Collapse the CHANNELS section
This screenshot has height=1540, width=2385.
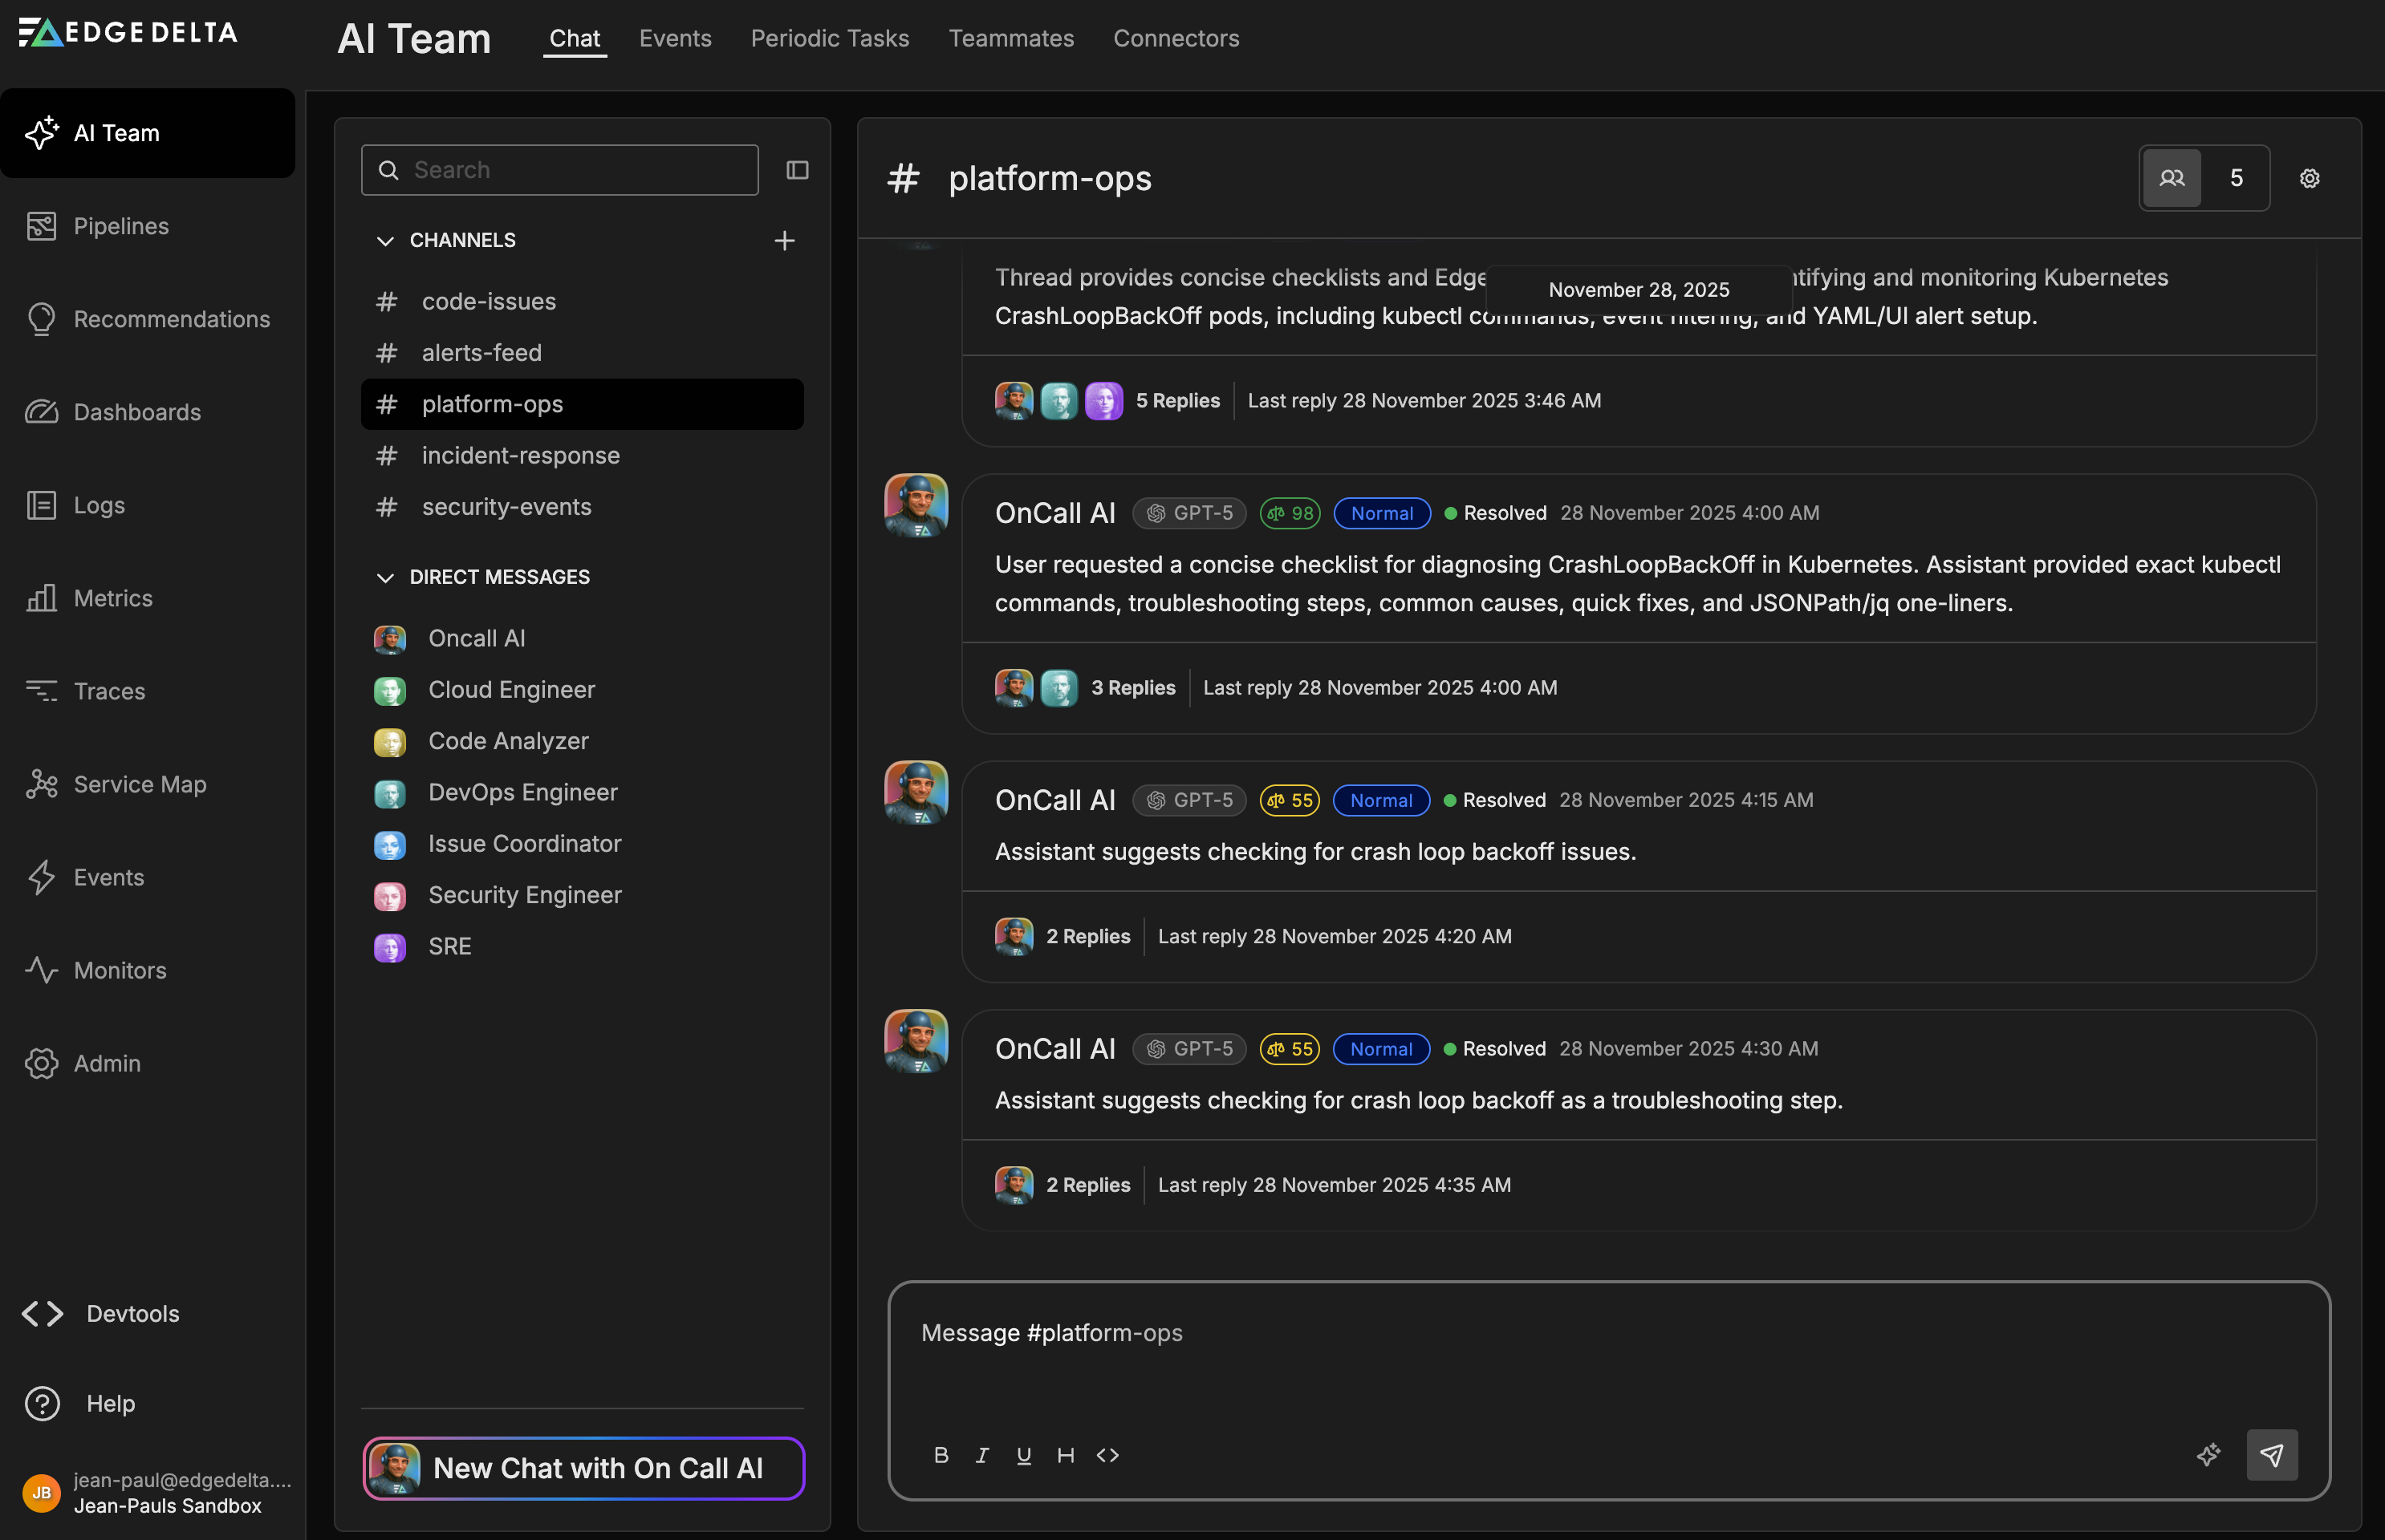pos(386,240)
